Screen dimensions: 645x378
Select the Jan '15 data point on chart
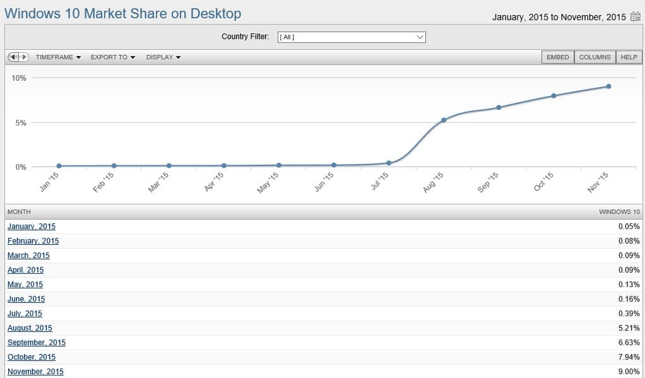[x=59, y=166]
